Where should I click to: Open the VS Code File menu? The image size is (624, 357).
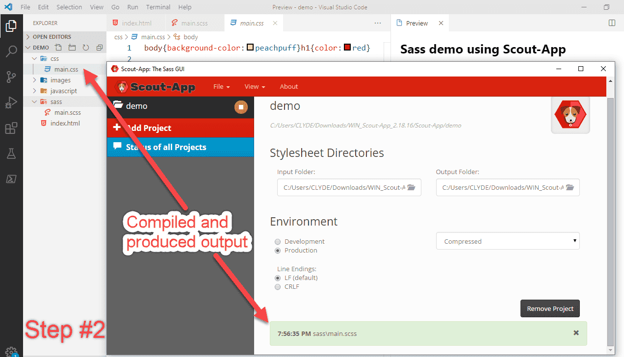[x=26, y=7]
